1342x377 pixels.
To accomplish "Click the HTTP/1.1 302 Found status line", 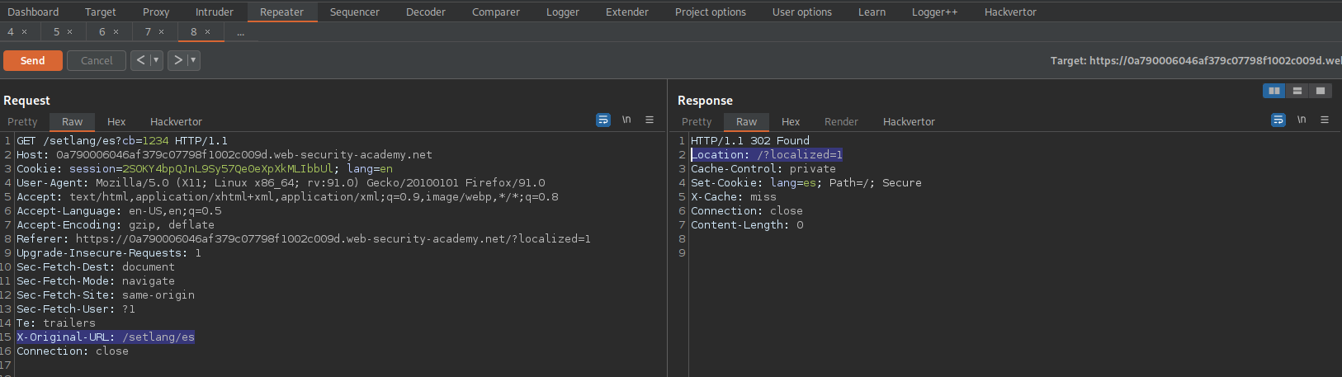I will [x=750, y=140].
